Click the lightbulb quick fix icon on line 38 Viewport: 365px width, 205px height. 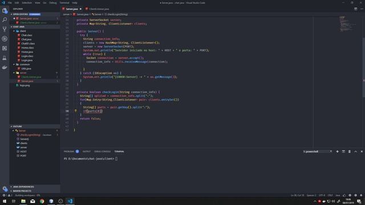75,111
